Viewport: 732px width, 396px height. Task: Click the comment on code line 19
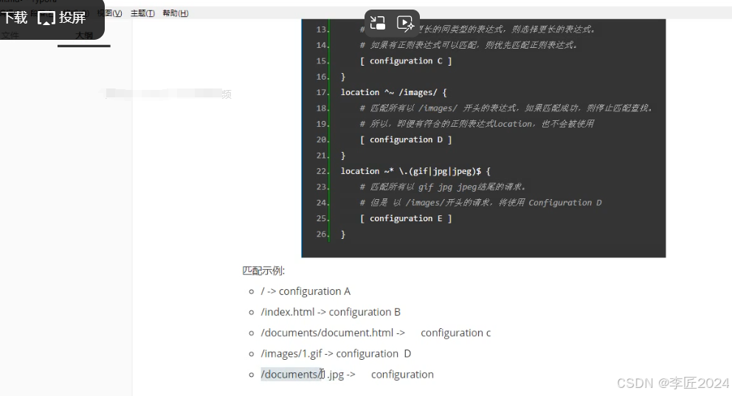(477, 124)
